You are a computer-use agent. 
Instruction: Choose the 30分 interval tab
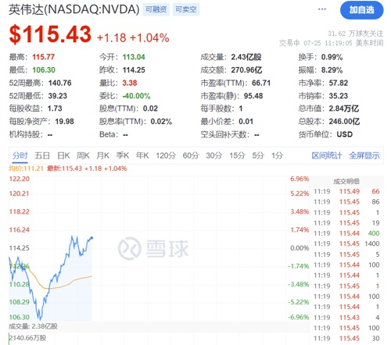(x=214, y=155)
